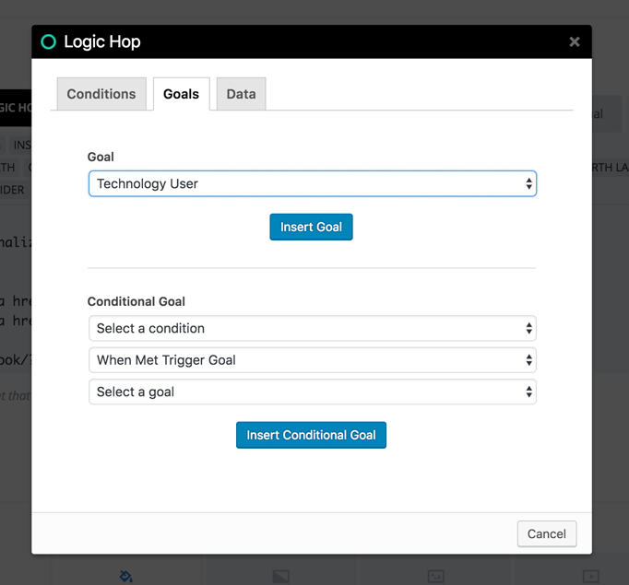Close the Logic Hop modal with X
Screen dimensions: 629x585
[575, 41]
